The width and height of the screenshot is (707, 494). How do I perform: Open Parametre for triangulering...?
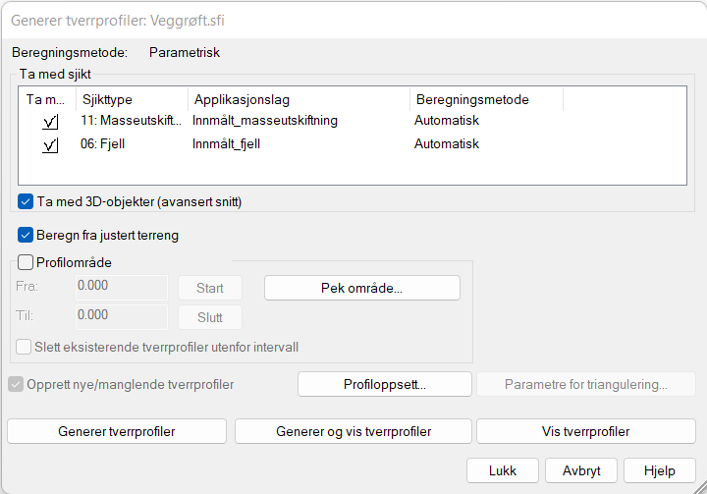tap(586, 384)
